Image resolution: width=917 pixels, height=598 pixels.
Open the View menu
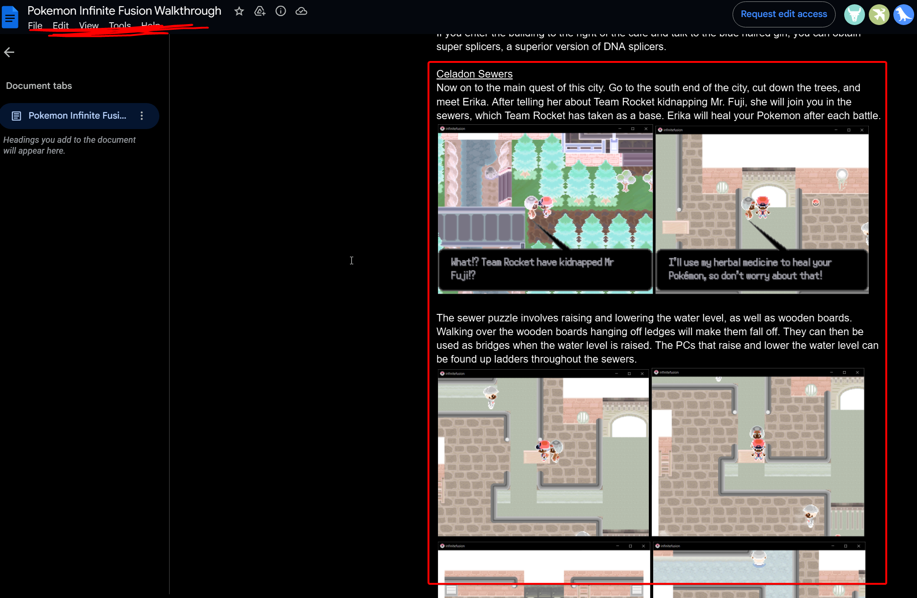coord(89,26)
